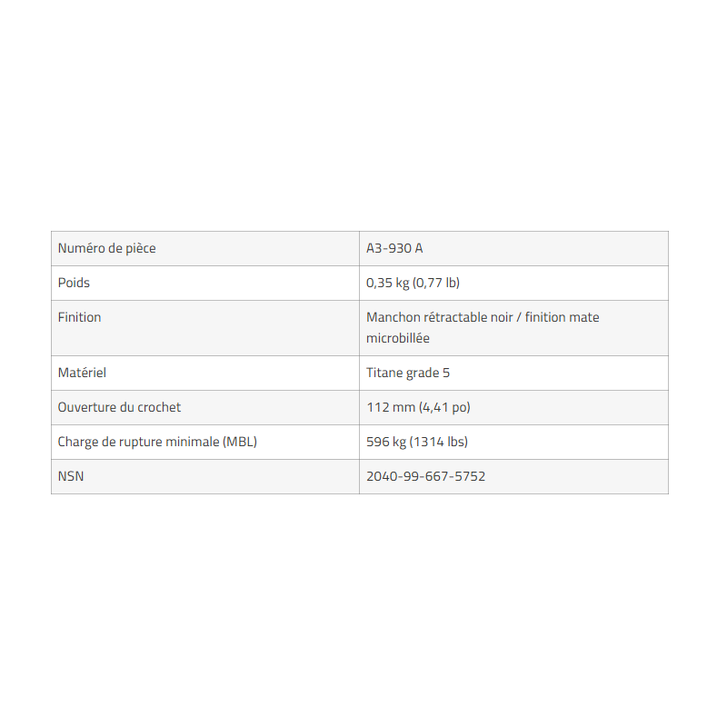727x727 pixels.
Task: Click the NSN number 2040-99-667-5752
Action: [x=425, y=476]
